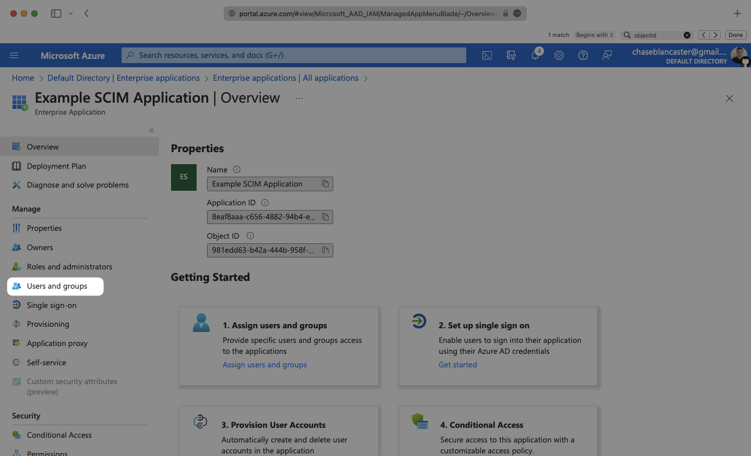The width and height of the screenshot is (751, 456).
Task: Click the Azure search resources field
Action: pos(294,55)
